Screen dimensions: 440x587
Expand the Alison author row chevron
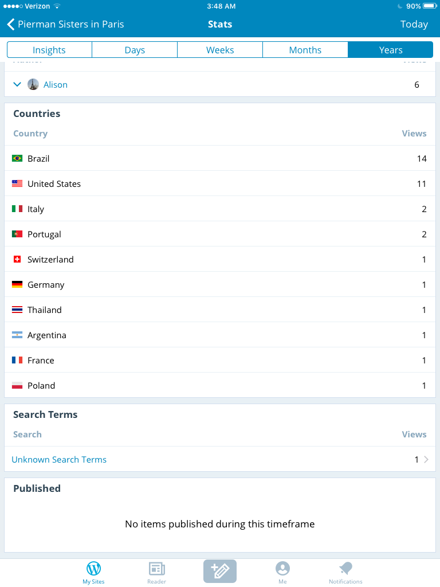click(x=17, y=84)
